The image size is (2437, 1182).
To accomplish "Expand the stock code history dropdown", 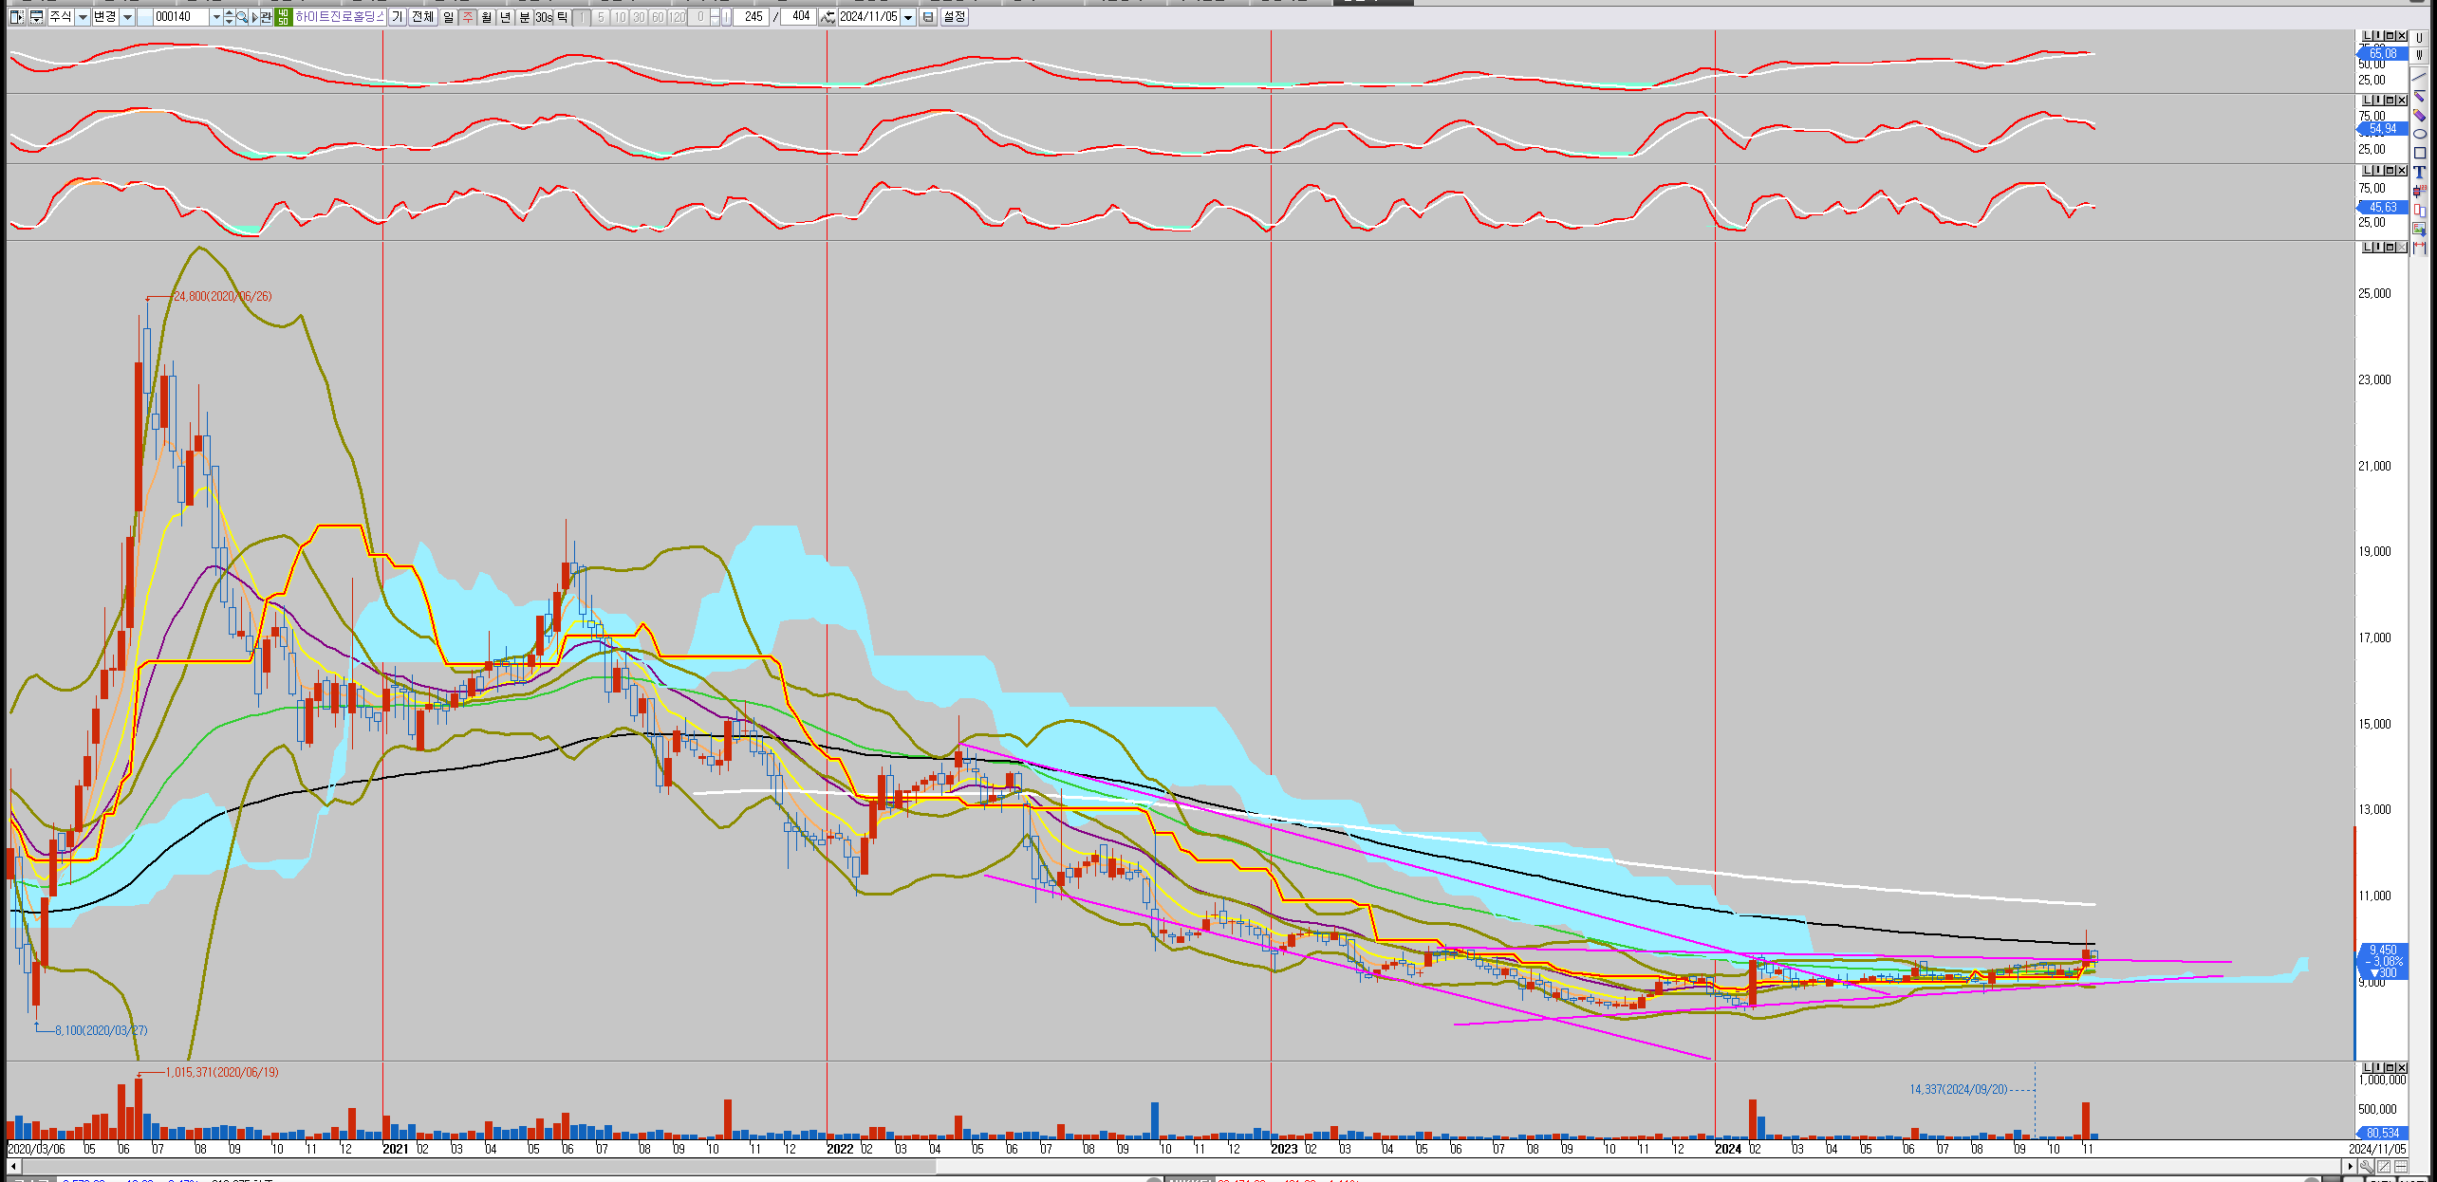I will (x=216, y=17).
